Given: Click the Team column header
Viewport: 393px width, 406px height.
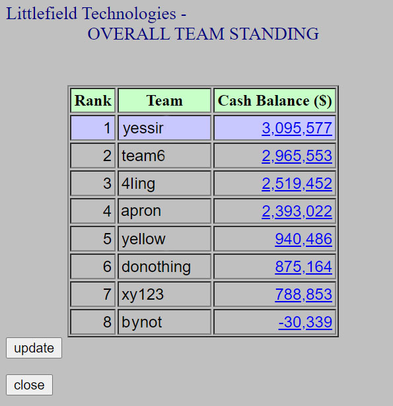Looking at the screenshot, I should pyautogui.click(x=164, y=100).
